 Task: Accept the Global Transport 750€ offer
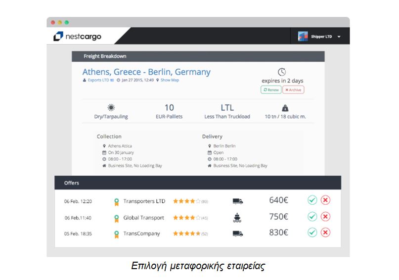pyautogui.click(x=312, y=217)
